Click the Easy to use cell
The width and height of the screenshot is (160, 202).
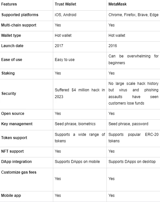click(x=65, y=60)
